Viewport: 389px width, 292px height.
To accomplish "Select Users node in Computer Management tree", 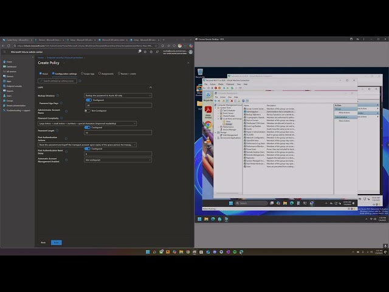I will 228,122.
